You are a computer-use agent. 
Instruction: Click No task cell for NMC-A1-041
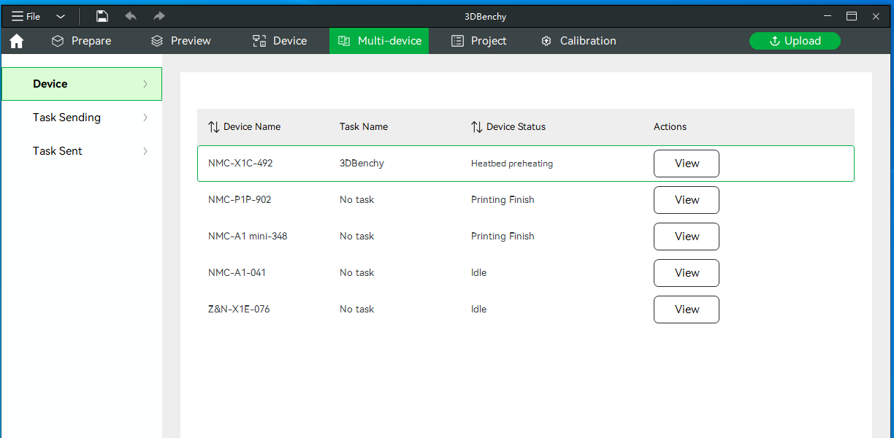[x=356, y=273]
